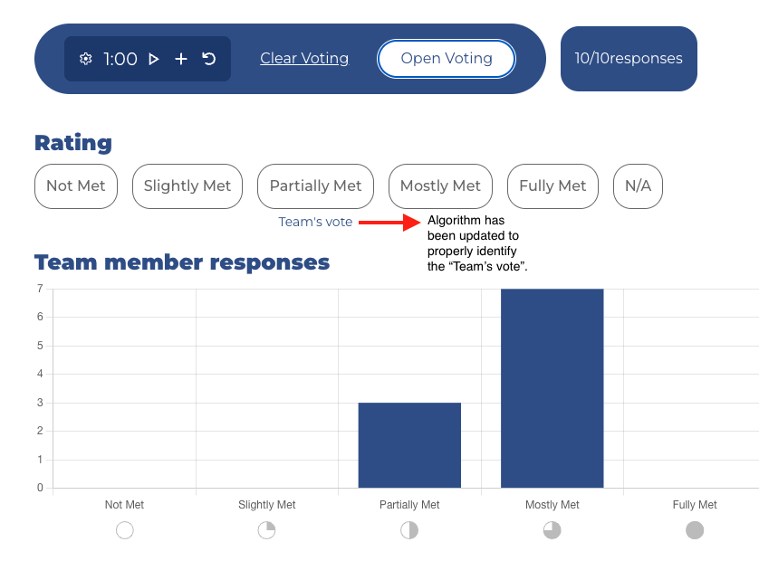Click the Partially Met axis label
The height and width of the screenshot is (561, 759).
coord(409,504)
